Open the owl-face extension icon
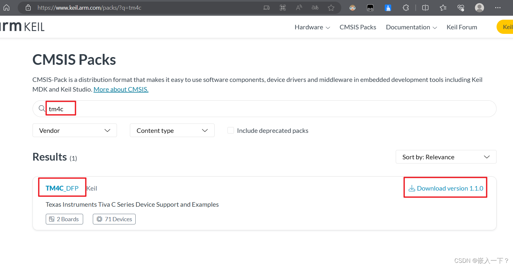This screenshot has height=267, width=513. (353, 8)
